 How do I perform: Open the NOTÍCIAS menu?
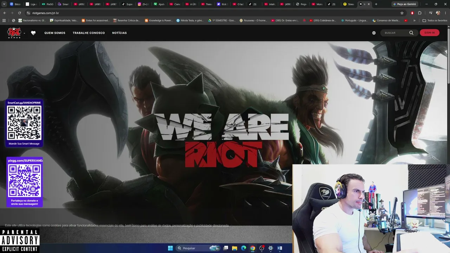tap(120, 33)
